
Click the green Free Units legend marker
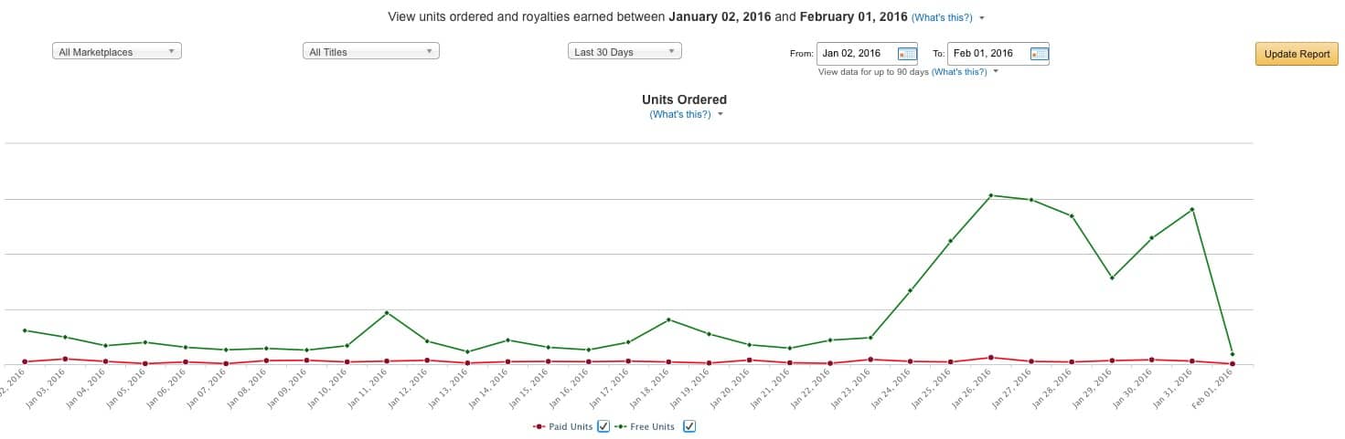tap(621, 426)
